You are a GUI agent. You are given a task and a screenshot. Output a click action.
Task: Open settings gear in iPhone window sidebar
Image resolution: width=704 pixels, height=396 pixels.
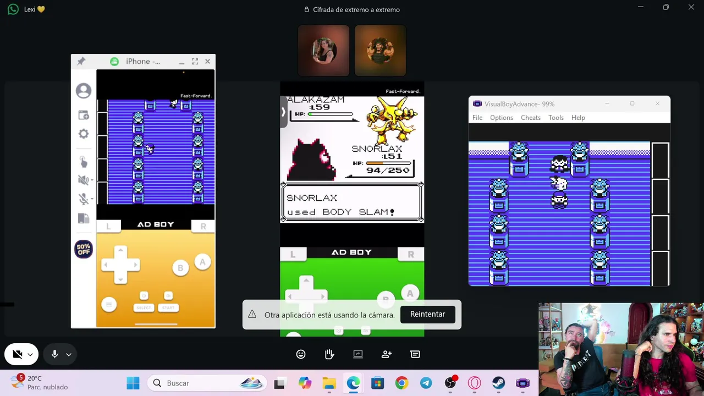pos(84,134)
